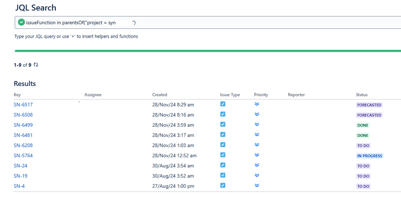Click the Key column header
The width and height of the screenshot is (401, 199).
(x=17, y=95)
